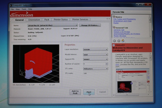Open the STL units dropdown
The image size is (162, 108).
tap(95, 69)
